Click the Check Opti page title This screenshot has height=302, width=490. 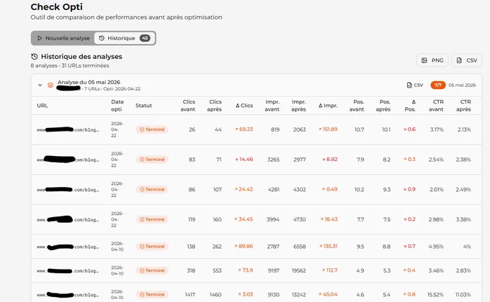tap(56, 7)
